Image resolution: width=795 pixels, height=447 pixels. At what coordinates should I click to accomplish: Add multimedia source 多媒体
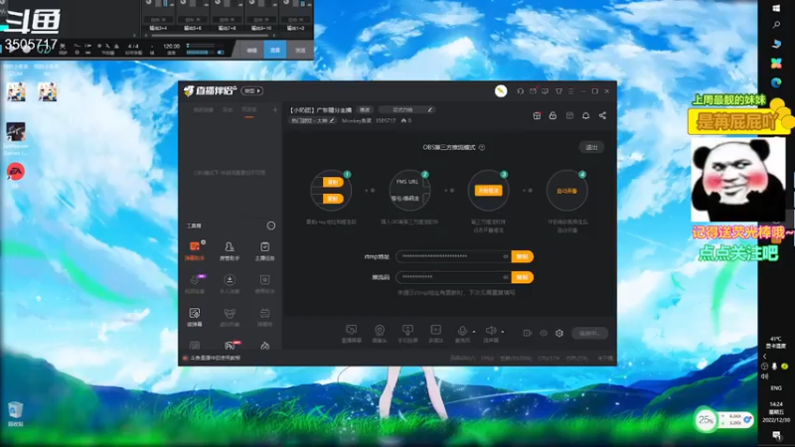click(x=435, y=334)
